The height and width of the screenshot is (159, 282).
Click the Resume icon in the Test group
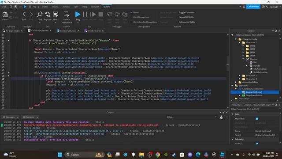[93, 15]
